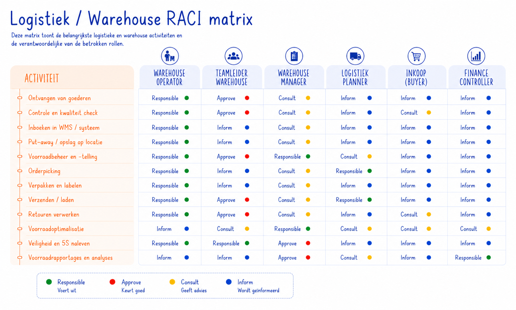Click the Warehouse Manager clipboard icon
Viewport: 516px width, 310px height.
tap(294, 56)
